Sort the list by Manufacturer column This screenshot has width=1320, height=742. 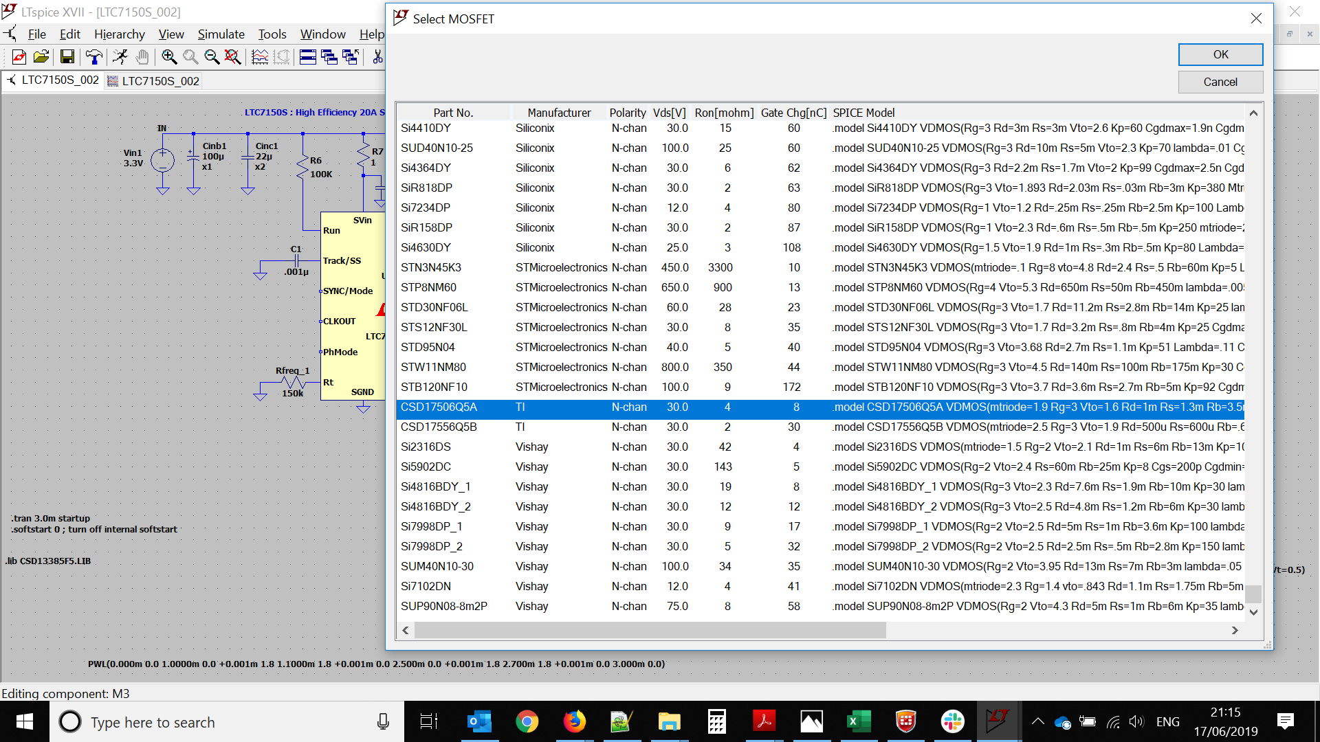[x=559, y=113]
